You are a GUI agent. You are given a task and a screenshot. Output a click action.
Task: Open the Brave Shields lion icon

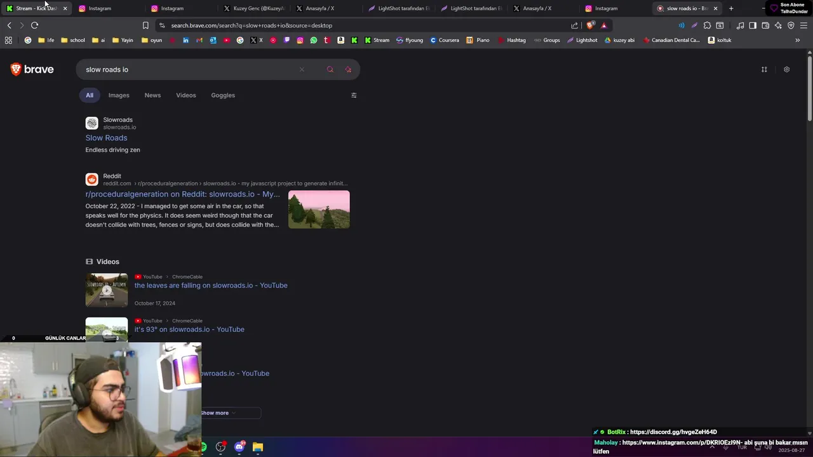pos(590,25)
